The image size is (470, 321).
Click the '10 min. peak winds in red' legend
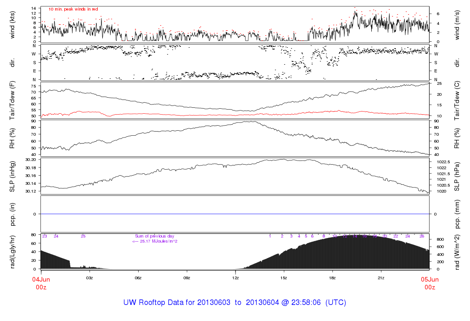pyautogui.click(x=73, y=9)
